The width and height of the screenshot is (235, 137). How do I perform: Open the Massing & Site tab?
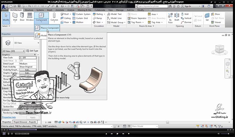click(x=84, y=10)
